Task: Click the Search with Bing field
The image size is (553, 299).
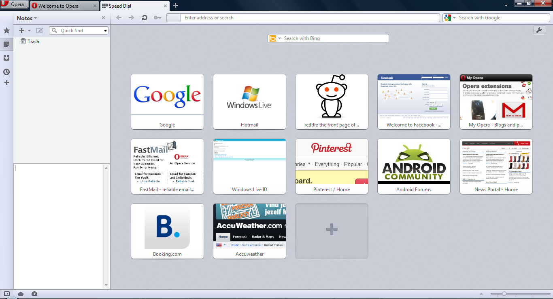Action: point(335,38)
